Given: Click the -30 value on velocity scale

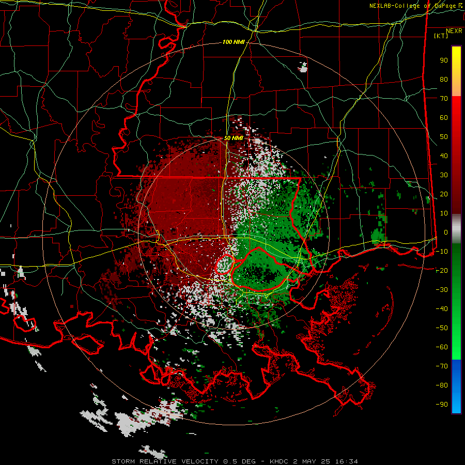Looking at the screenshot, I should (442, 290).
